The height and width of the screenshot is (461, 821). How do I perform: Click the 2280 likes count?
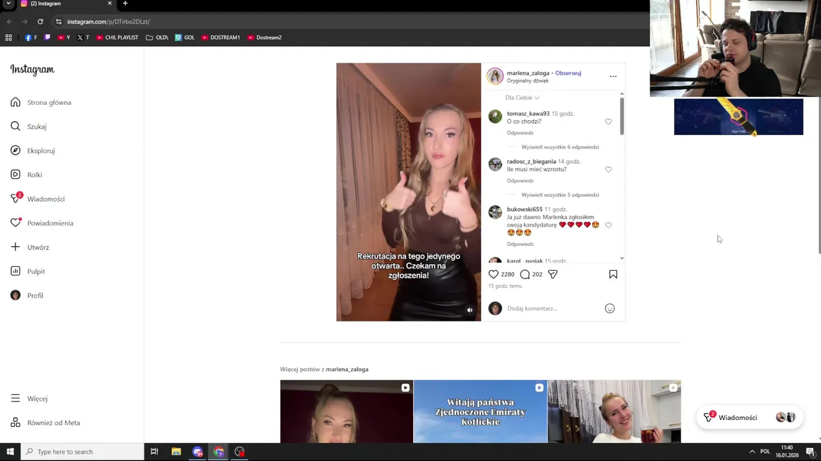(507, 274)
